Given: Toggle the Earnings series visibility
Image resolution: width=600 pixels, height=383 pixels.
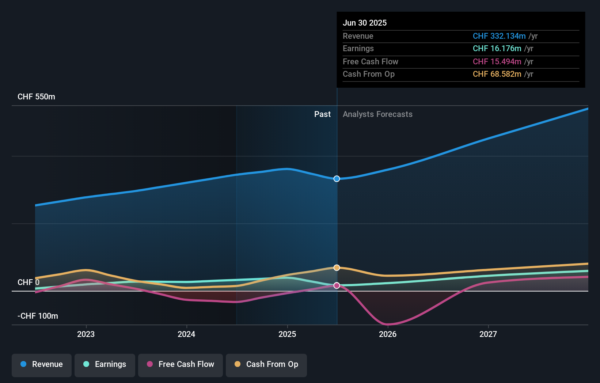Looking at the screenshot, I should pos(105,364).
